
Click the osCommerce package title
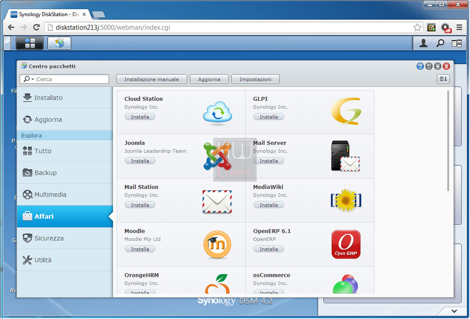click(x=271, y=275)
